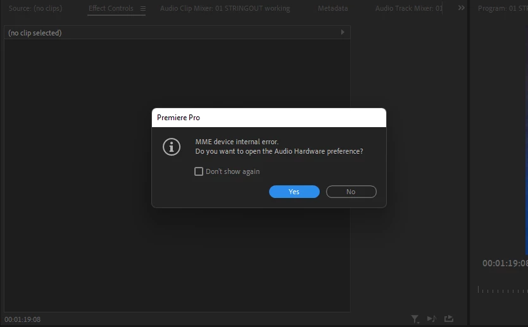Open the Source (no clips) tab
Viewport: 528px width, 327px height.
35,8
